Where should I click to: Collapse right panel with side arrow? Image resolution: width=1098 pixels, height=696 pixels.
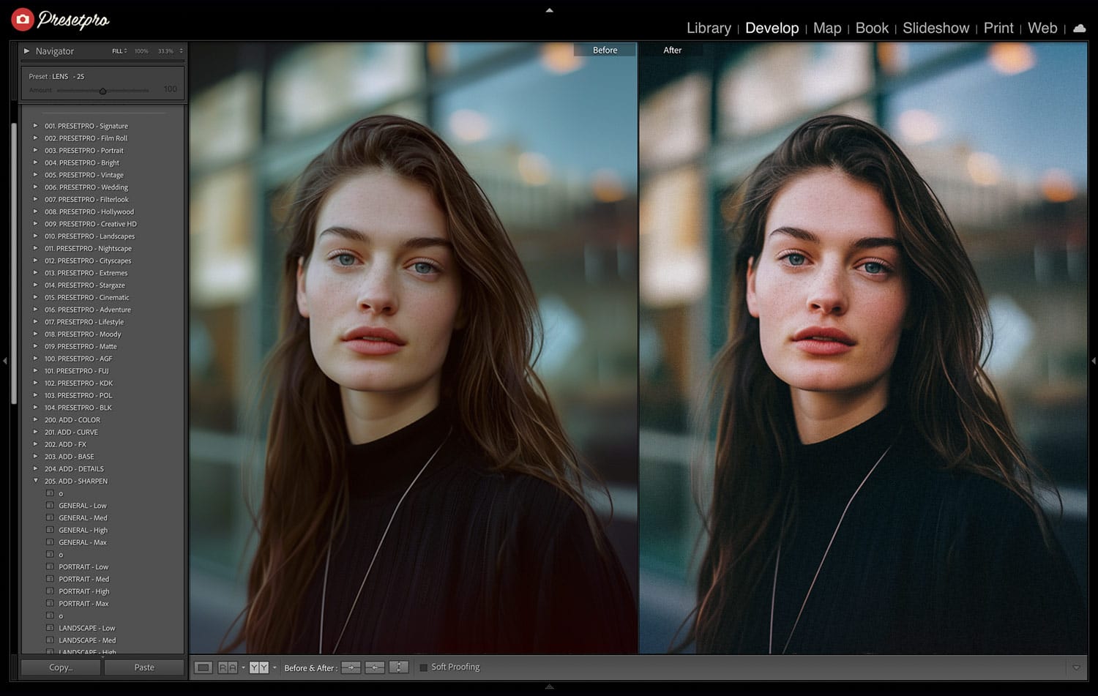(x=1094, y=361)
